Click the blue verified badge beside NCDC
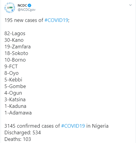This screenshot has height=143, width=136. (29, 5)
